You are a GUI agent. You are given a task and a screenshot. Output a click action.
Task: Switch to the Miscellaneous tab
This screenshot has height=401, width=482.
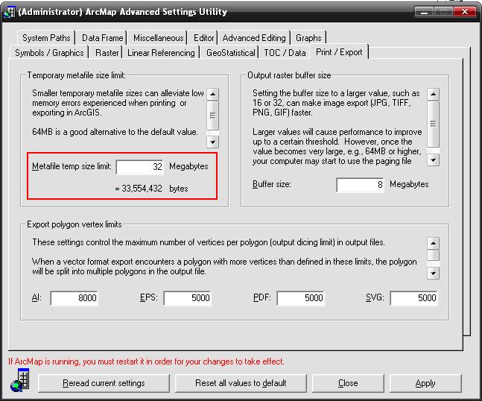tap(158, 38)
